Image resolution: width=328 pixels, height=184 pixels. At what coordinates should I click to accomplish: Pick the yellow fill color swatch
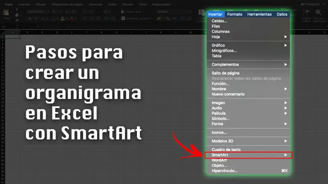point(63,19)
